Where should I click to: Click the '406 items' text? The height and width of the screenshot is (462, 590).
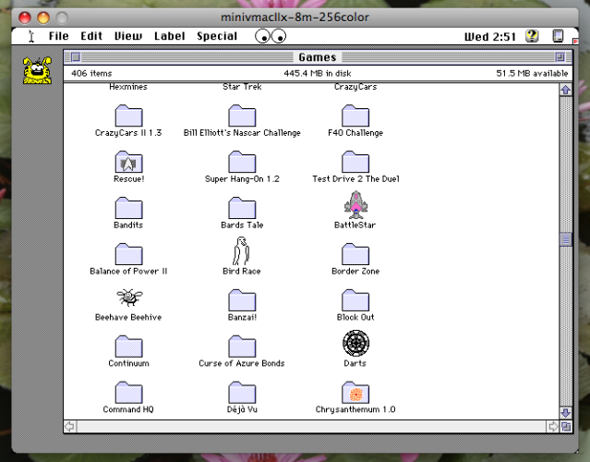(x=91, y=73)
